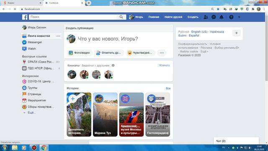Open Windows Start button
Image resolution: width=268 pixels, height=151 pixels.
(5, 148)
